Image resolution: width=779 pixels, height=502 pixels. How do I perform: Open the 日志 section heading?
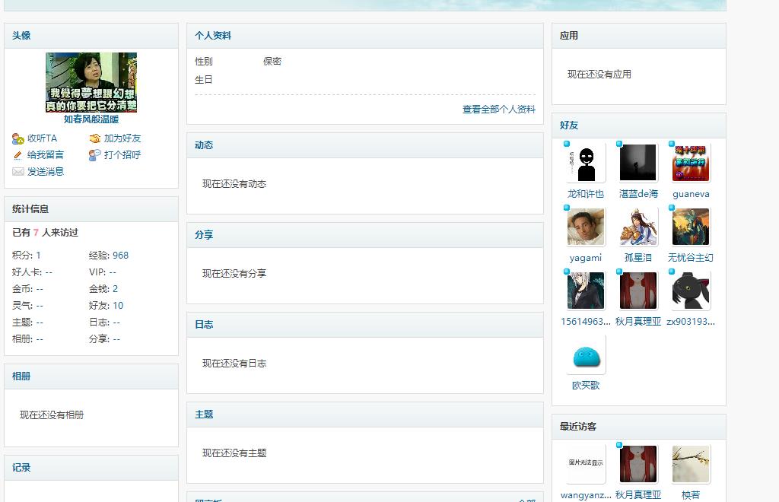coord(204,325)
